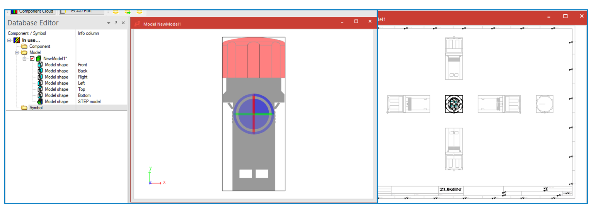Click the Top view model shape icon
Viewport: 600px width, 220px height.
(x=40, y=89)
